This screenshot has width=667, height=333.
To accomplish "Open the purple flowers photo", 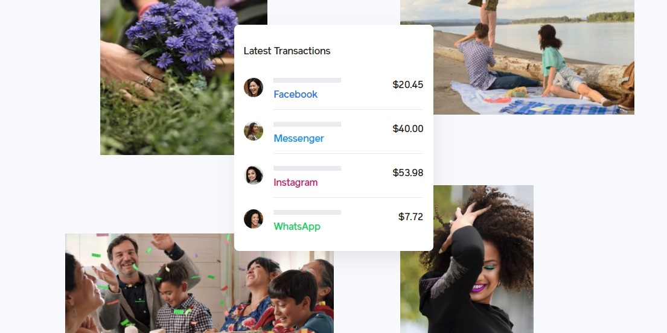I will coord(167,77).
